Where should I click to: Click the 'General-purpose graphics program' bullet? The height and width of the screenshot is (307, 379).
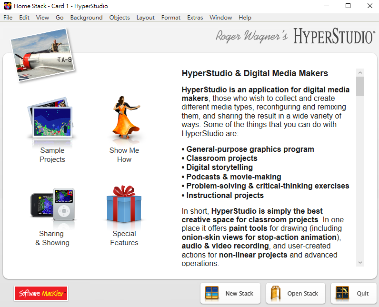coord(248,149)
